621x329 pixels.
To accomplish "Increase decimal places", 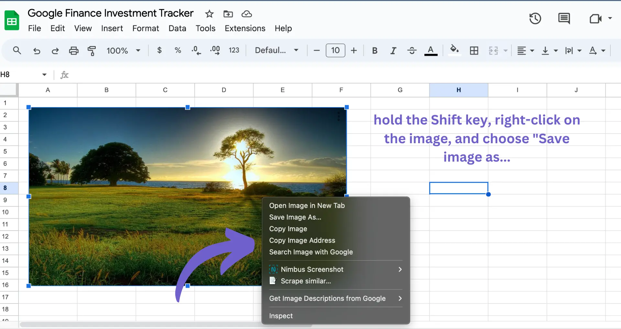I will (x=215, y=50).
